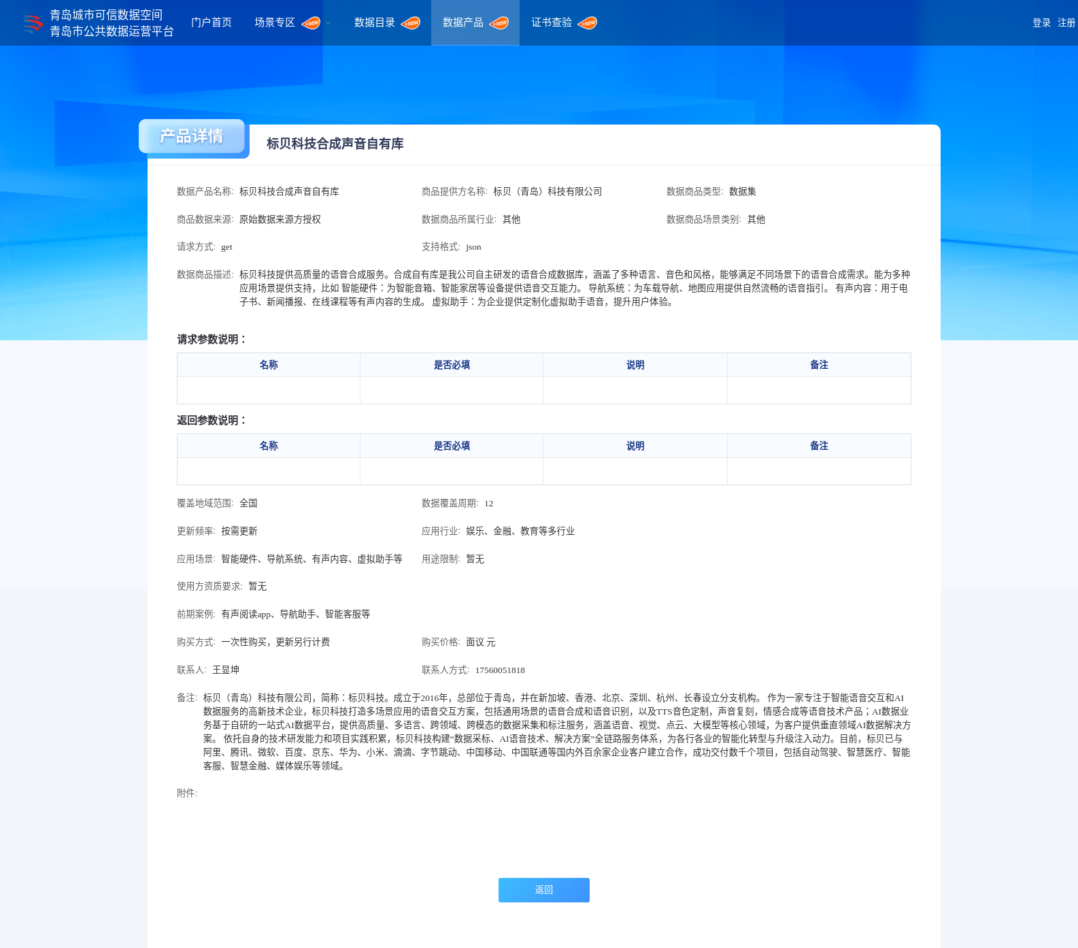Viewport: 1078px width, 948px height.
Task: Click the 娱乐、金融、教育等多行业 value
Action: tap(520, 532)
